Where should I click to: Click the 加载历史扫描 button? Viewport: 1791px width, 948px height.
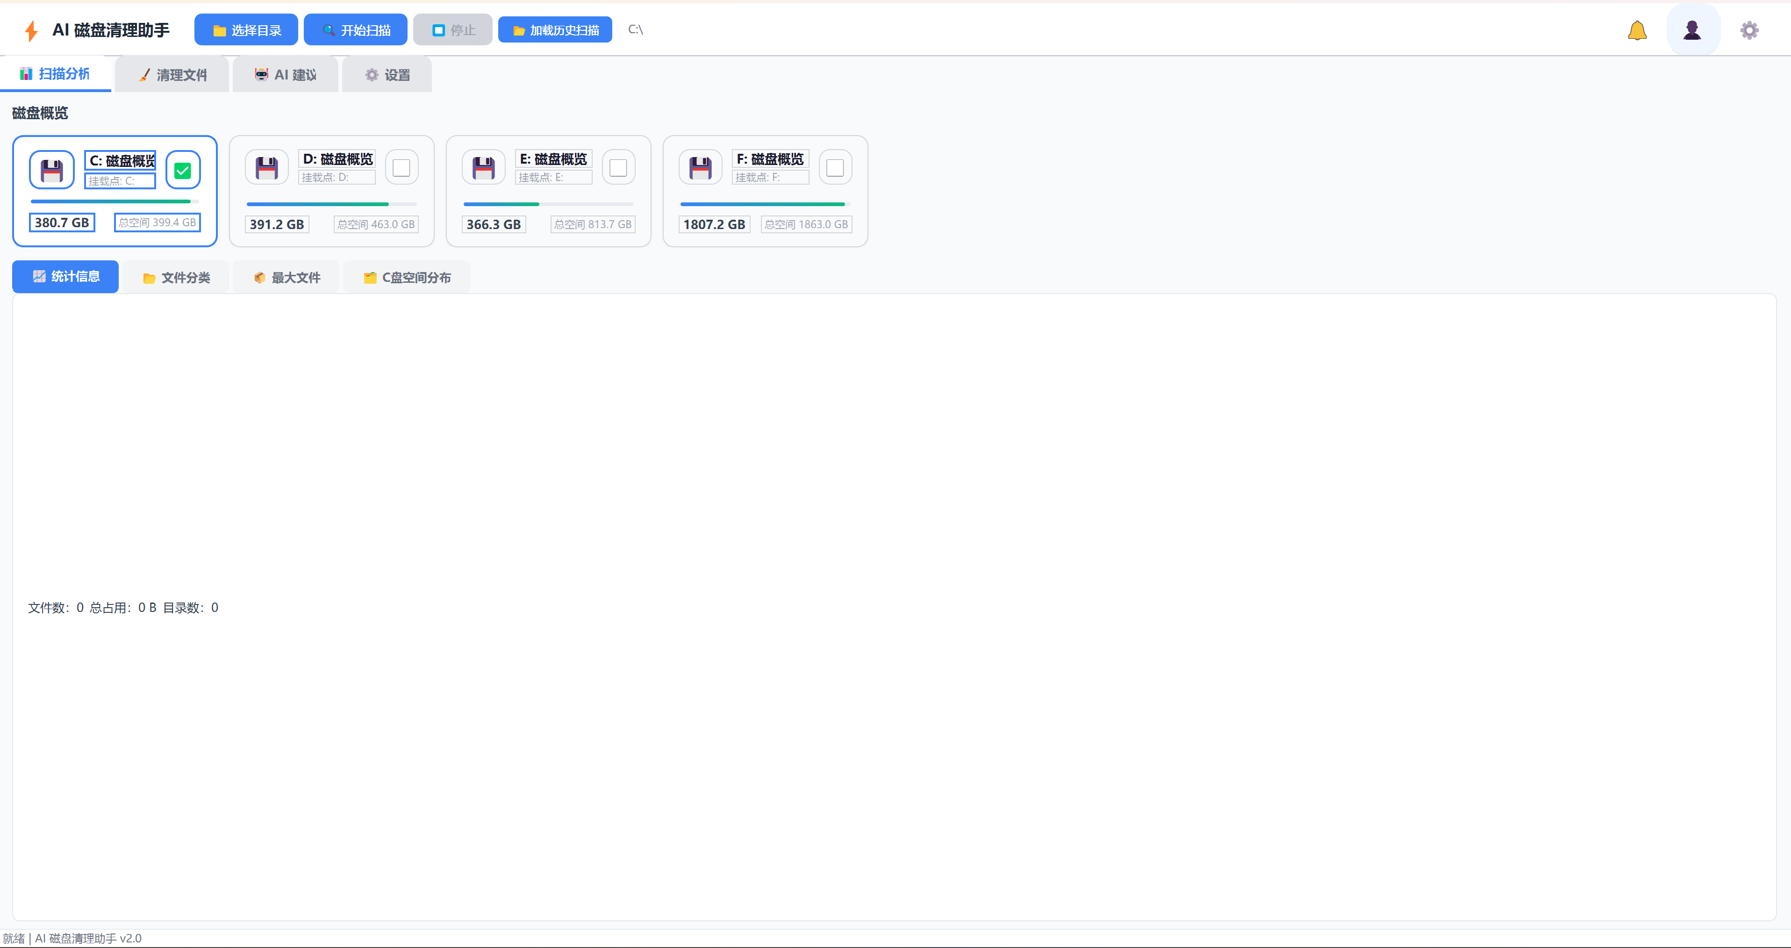[555, 30]
